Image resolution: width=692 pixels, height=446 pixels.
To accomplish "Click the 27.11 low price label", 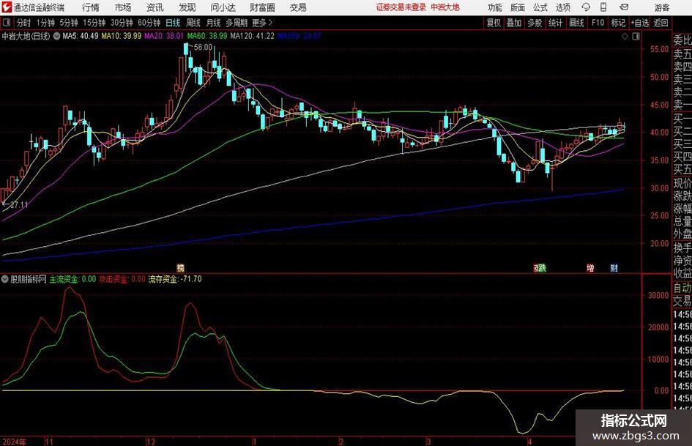I will coord(19,205).
